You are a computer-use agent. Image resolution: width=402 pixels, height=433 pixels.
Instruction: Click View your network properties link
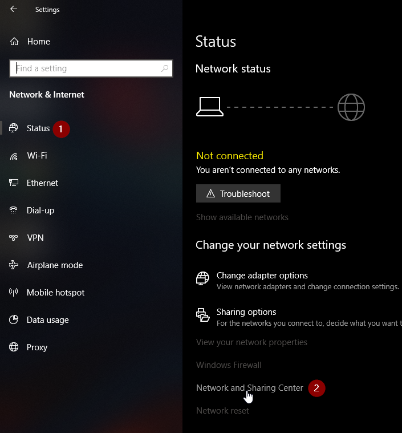point(251,342)
